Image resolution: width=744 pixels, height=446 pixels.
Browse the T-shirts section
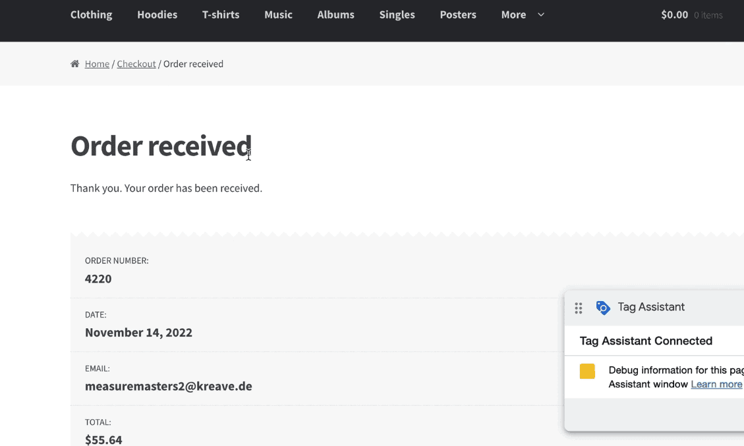point(221,14)
